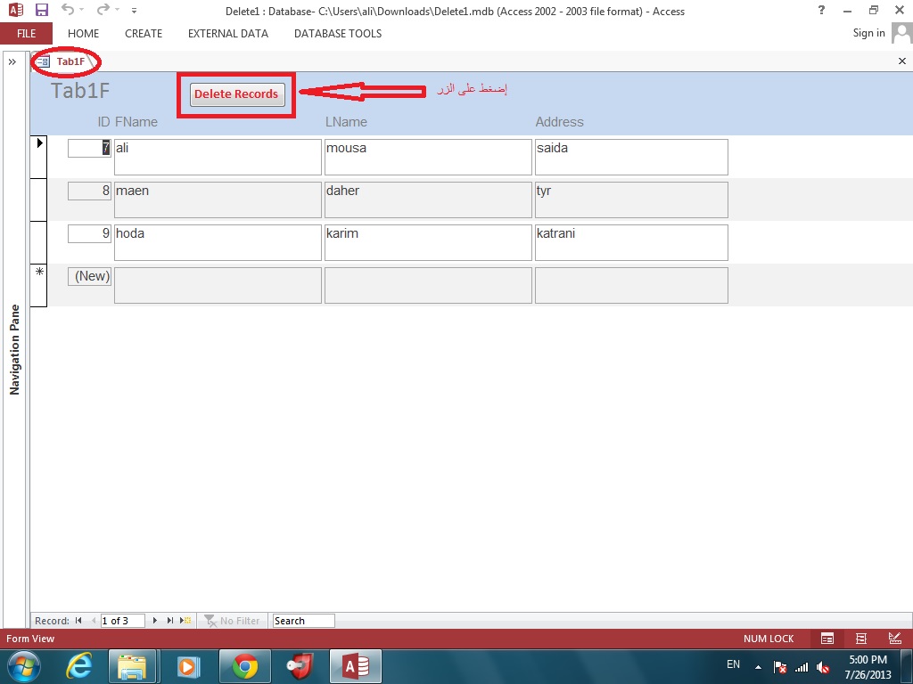Open the FILE menu tab
This screenshot has width=913, height=684.
coord(26,33)
